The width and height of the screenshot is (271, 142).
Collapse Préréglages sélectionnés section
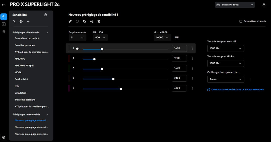pos(47,33)
